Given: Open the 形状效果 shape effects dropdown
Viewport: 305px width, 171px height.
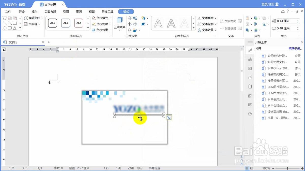Looking at the screenshot, I should tap(101, 30).
